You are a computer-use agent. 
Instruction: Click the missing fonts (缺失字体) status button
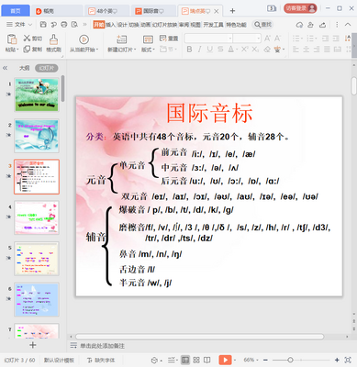pos(101,360)
